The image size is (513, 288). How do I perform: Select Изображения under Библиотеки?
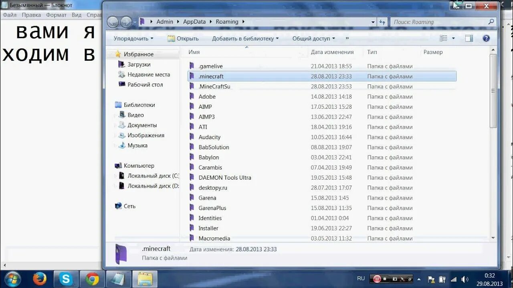tap(146, 135)
